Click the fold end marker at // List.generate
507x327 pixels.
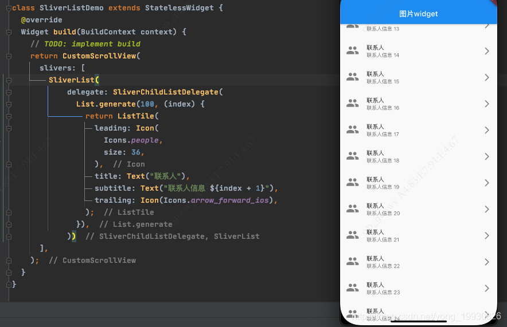click(x=9, y=224)
